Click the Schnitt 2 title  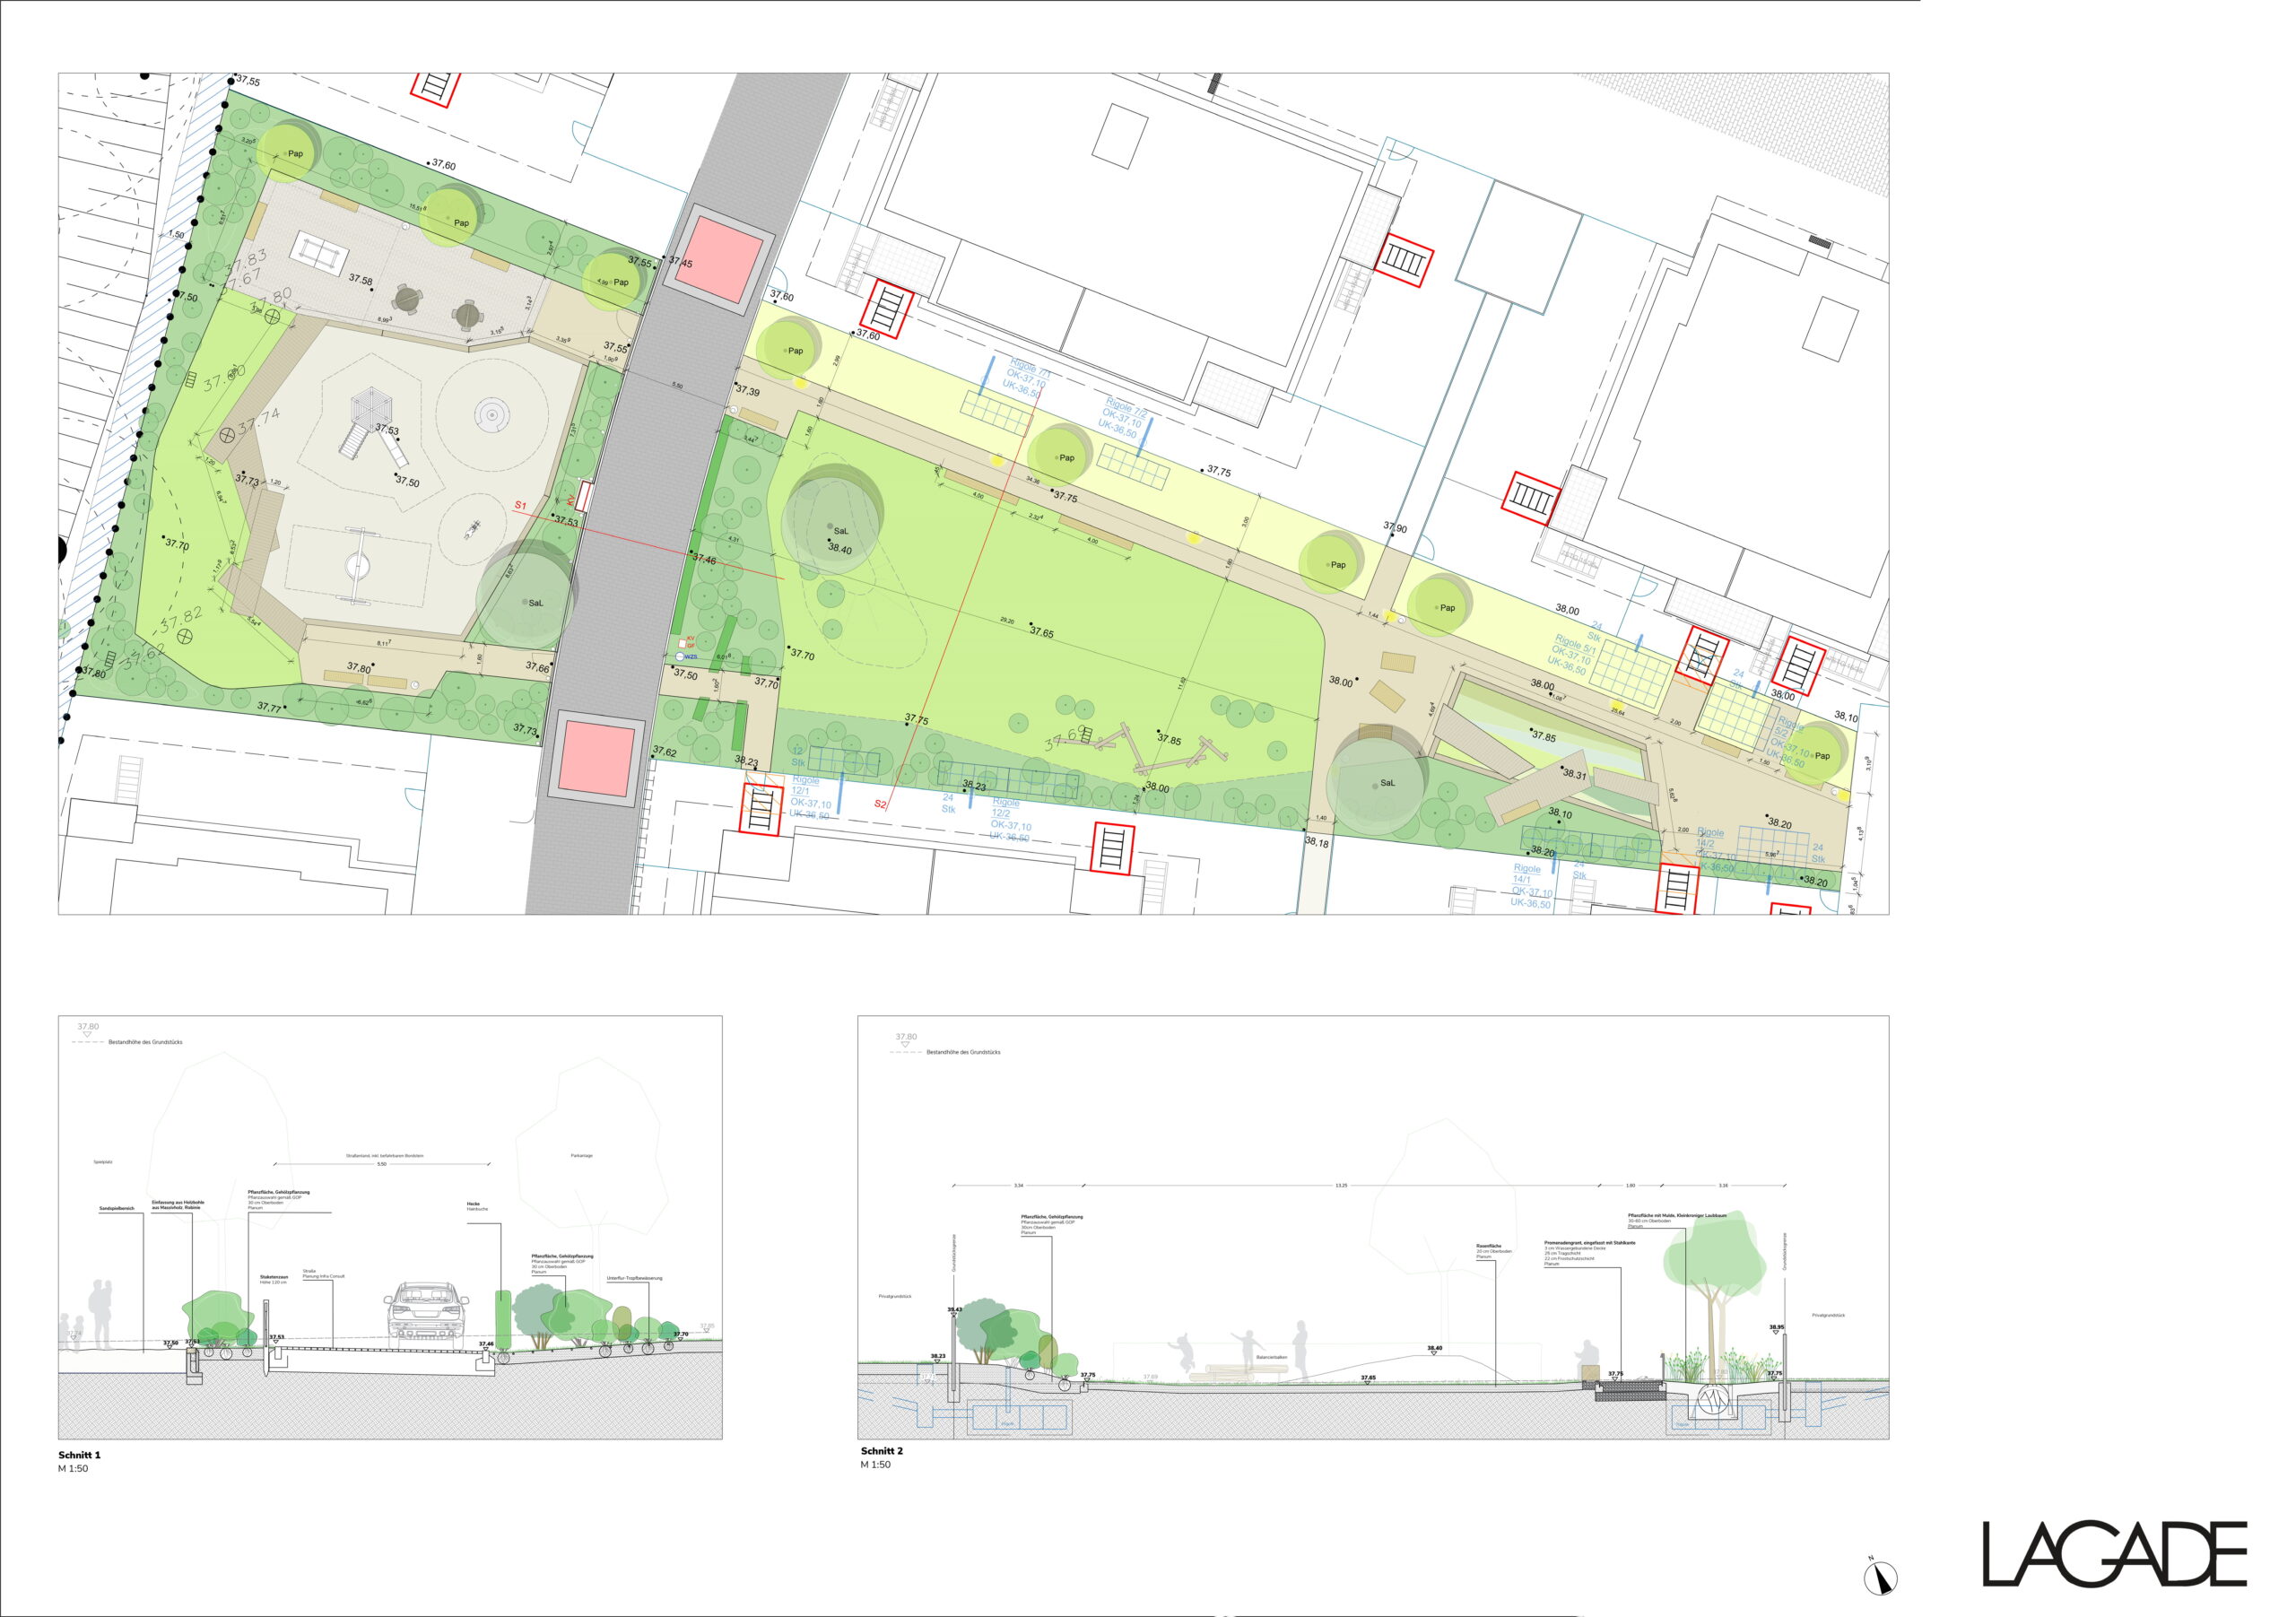point(882,1451)
